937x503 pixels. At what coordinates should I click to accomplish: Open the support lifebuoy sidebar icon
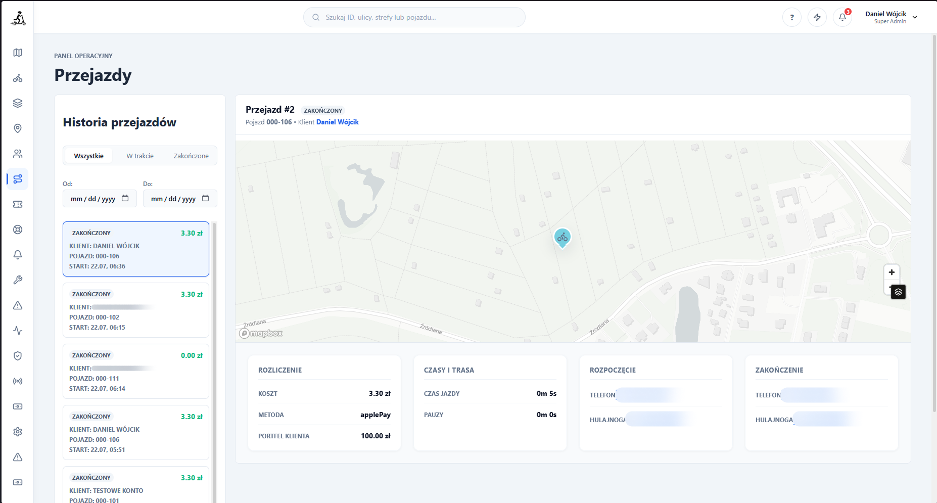pos(18,230)
